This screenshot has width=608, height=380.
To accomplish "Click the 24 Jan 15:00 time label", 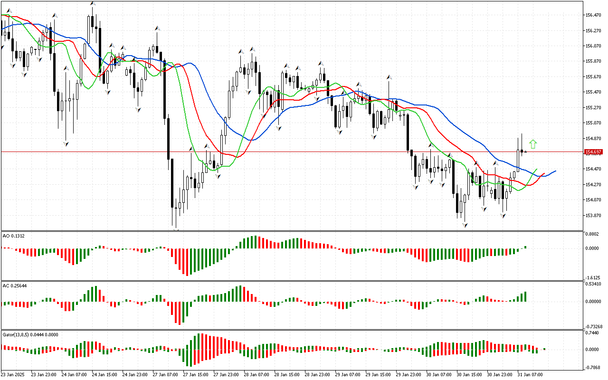I will 105,374.
